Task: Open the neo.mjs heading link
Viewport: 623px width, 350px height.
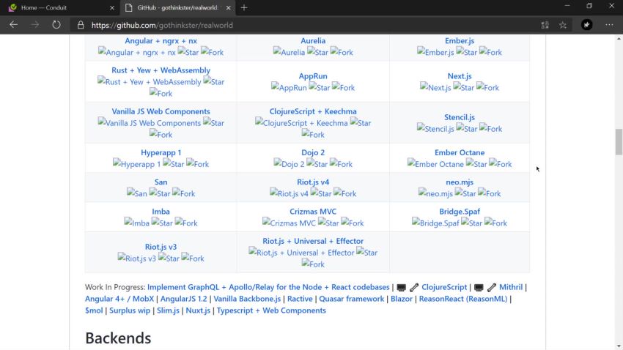Action: [460, 182]
